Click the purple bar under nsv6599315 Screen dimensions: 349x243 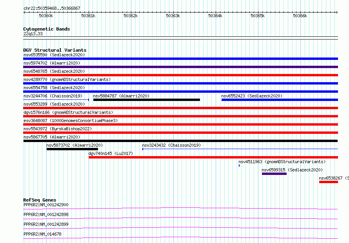point(274,174)
